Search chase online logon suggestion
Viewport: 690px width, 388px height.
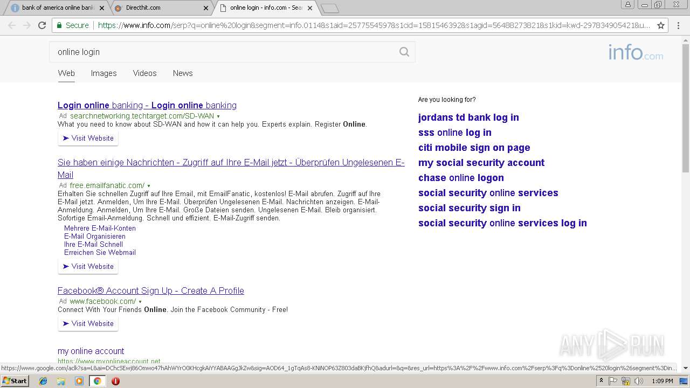pos(461,178)
